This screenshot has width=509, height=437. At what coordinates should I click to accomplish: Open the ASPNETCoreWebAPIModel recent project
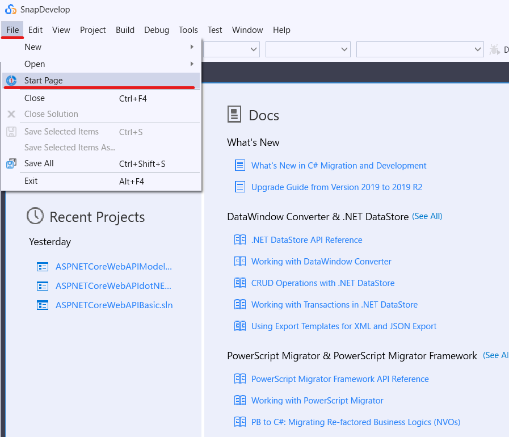[113, 267]
